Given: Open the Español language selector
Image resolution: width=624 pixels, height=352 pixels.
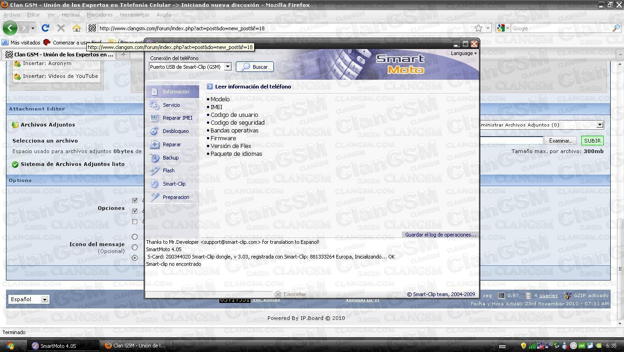Looking at the screenshot, I should [x=28, y=299].
